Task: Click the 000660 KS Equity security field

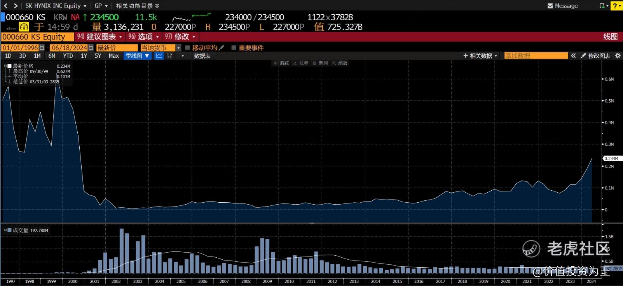Action: tap(37, 37)
